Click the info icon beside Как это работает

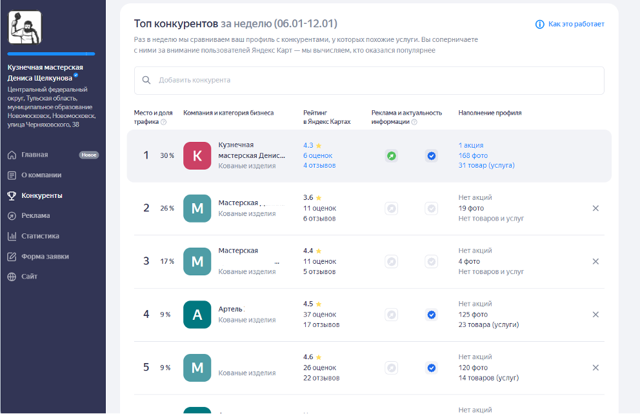coord(539,25)
